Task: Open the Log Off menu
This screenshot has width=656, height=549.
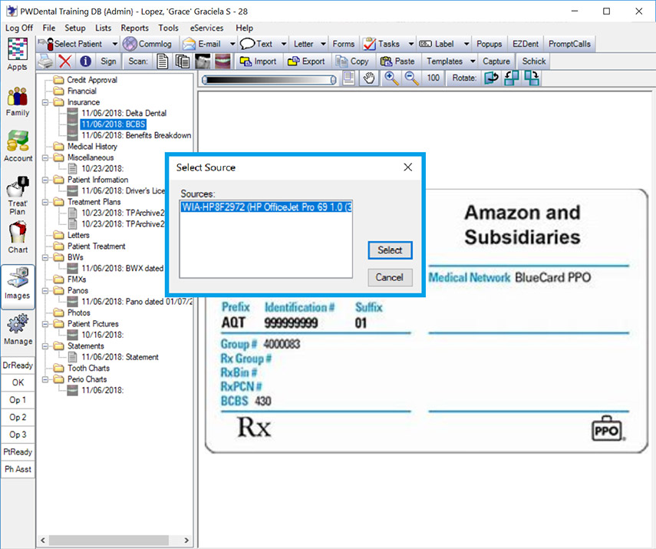Action: point(19,28)
